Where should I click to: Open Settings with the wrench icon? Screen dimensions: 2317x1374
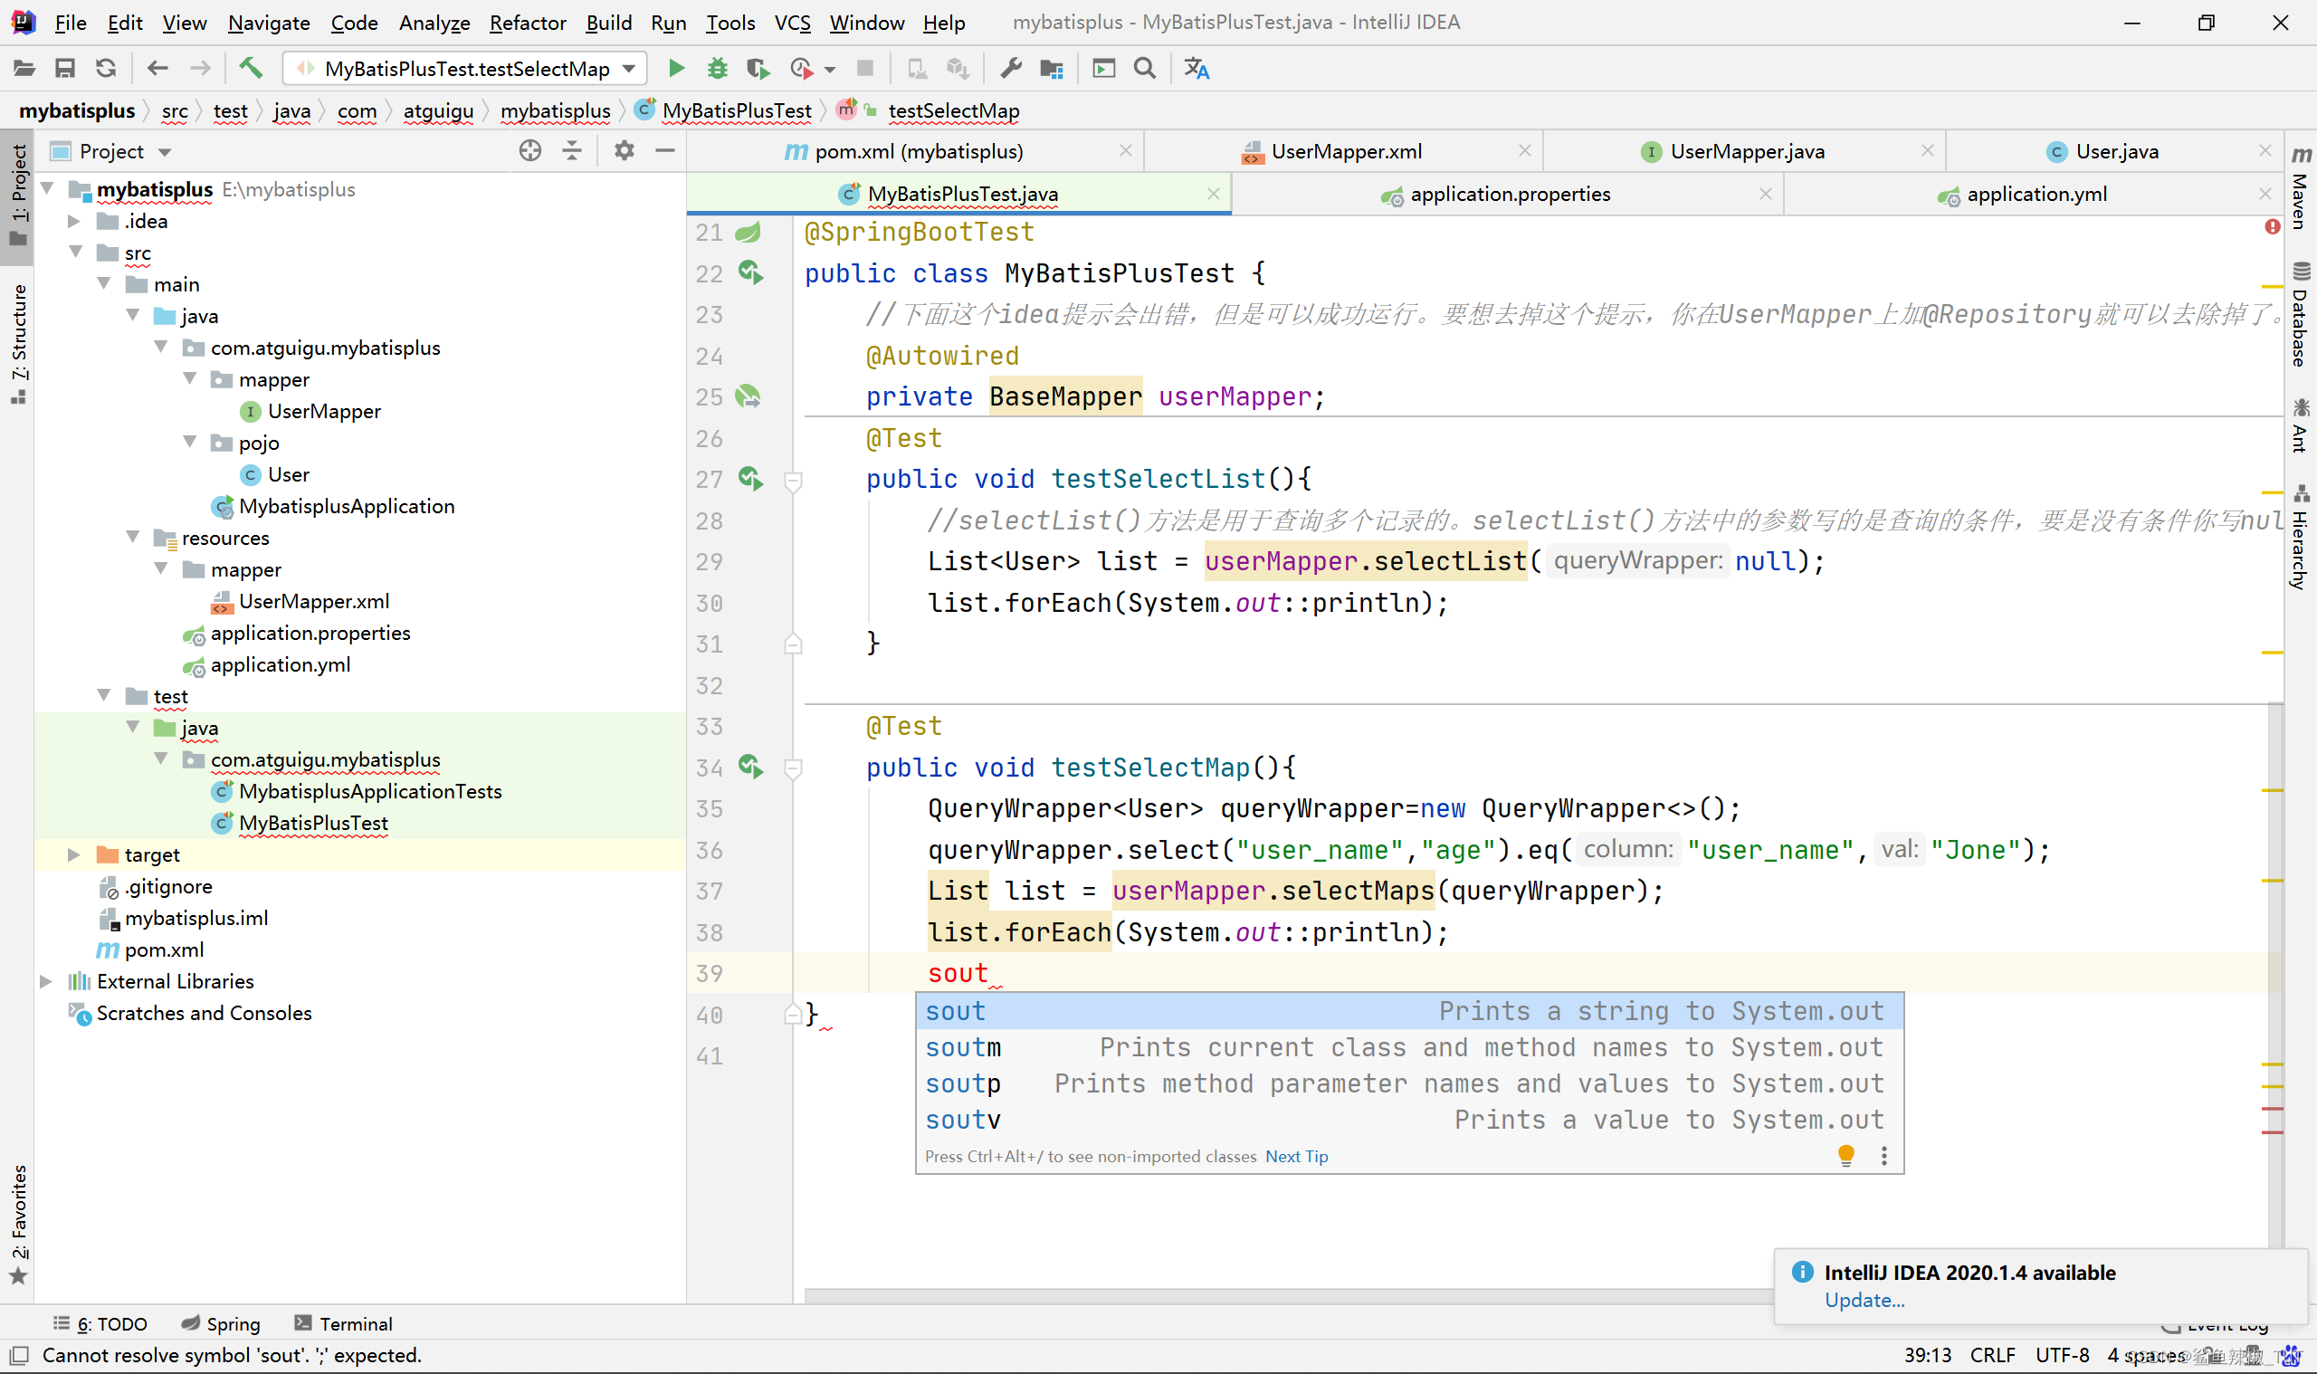1011,68
